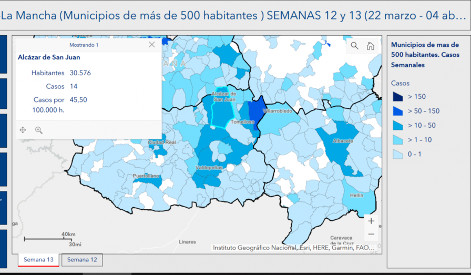Zoom out with the minus button
The width and height of the screenshot is (471, 275).
click(371, 234)
